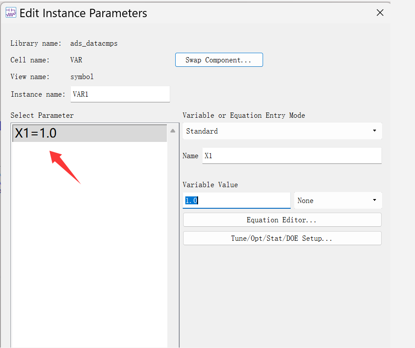Screen dimensions: 415x348
Task: Click the ADS waveform icon in title bar
Action: (x=11, y=13)
